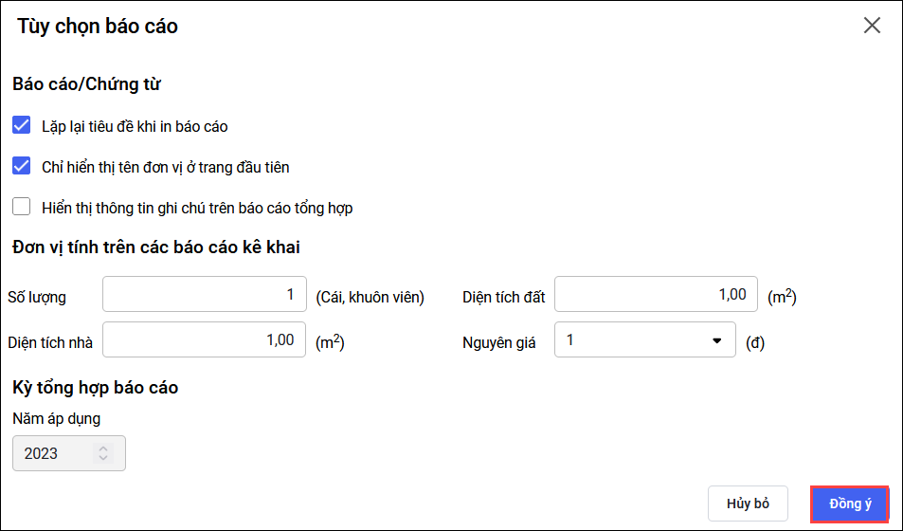
Task: Click the Hiển thị thông tin ghi chú label
Action: tap(197, 208)
